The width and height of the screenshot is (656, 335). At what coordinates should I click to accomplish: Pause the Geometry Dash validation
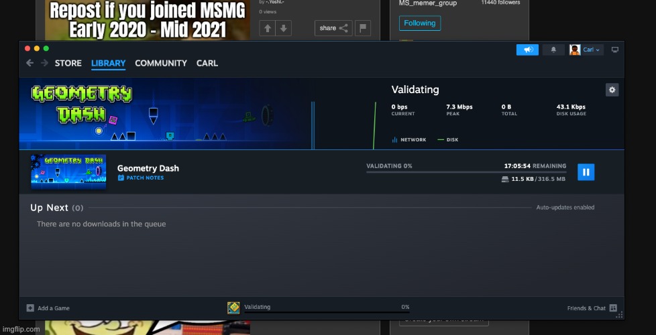586,172
